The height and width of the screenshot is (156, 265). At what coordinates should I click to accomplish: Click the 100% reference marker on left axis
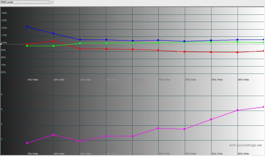(1, 44)
